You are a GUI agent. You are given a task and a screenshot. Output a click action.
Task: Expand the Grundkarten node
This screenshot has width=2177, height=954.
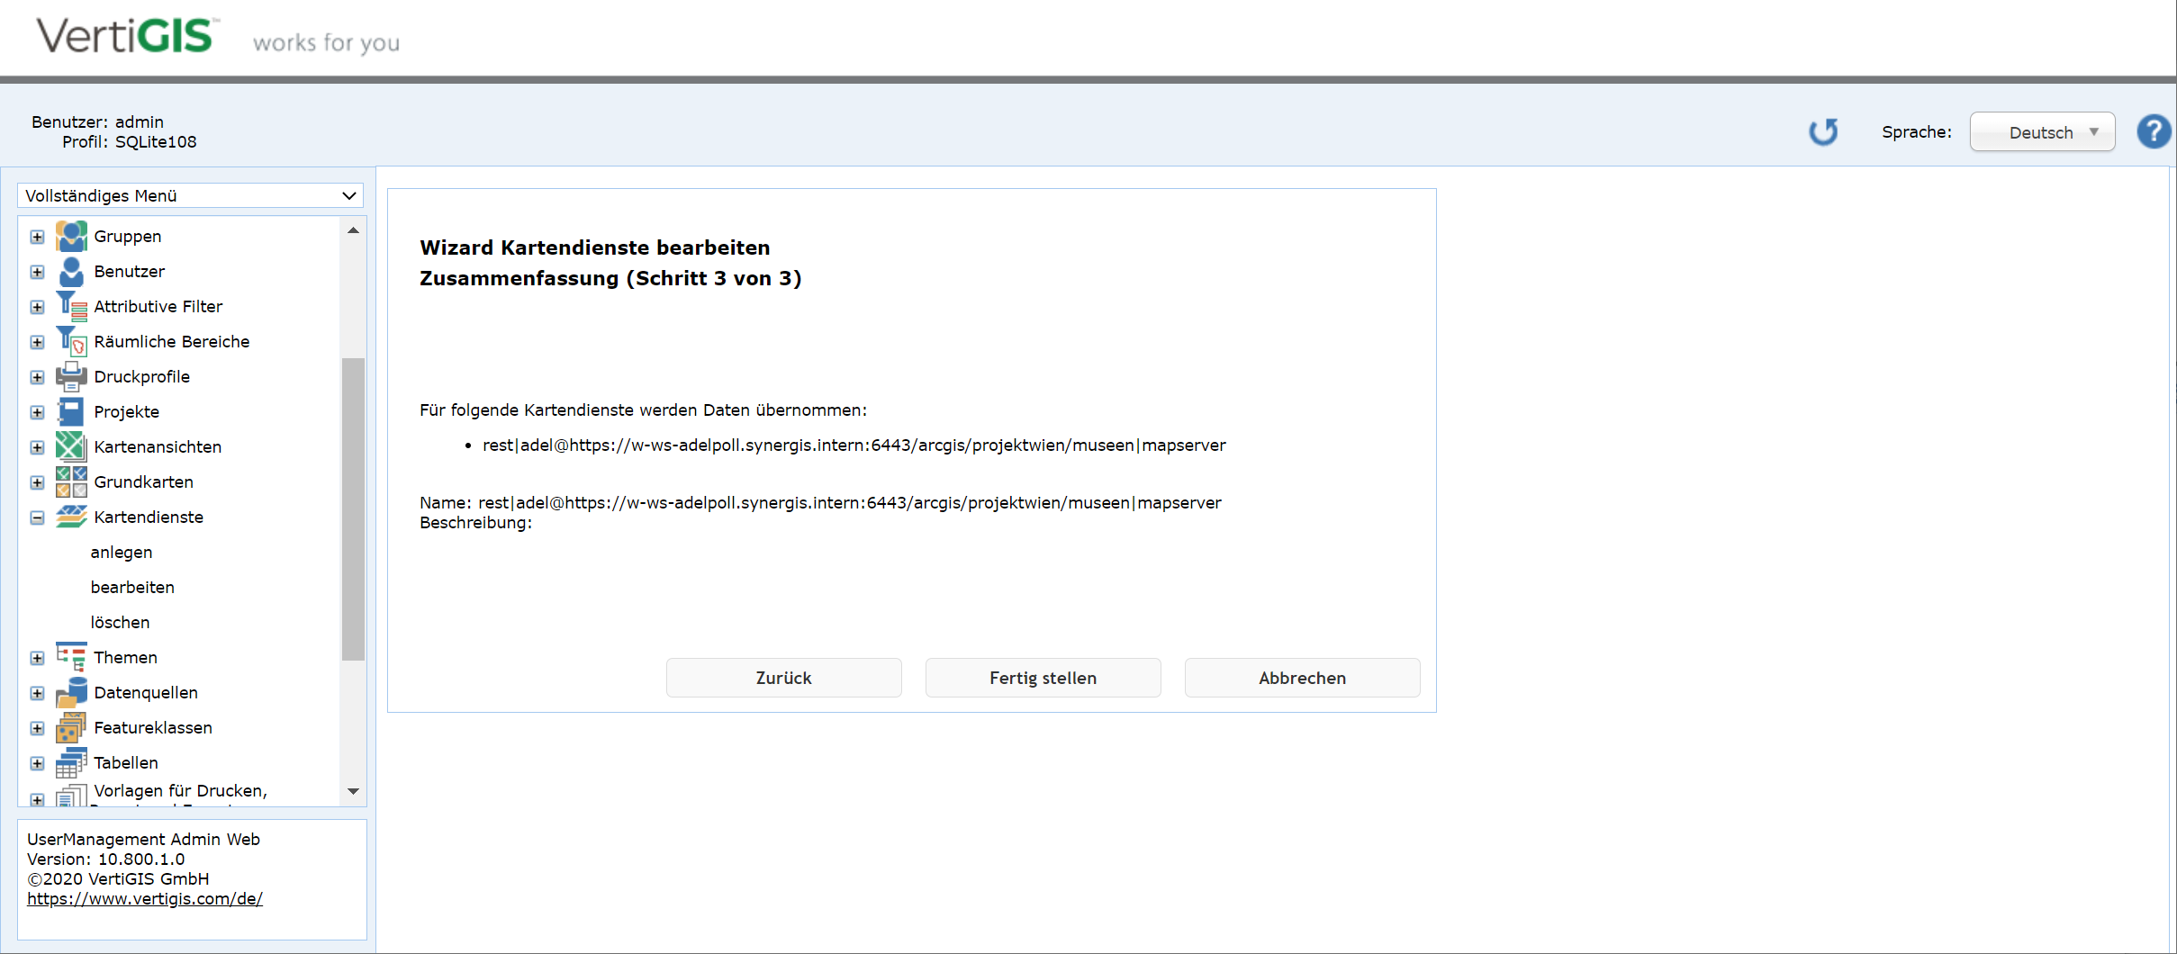coord(37,482)
